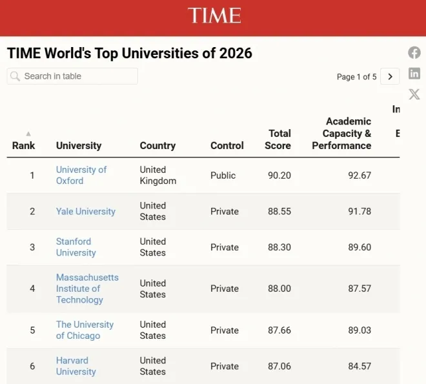Sort by the Country column header
426x384 pixels.
pyautogui.click(x=157, y=146)
